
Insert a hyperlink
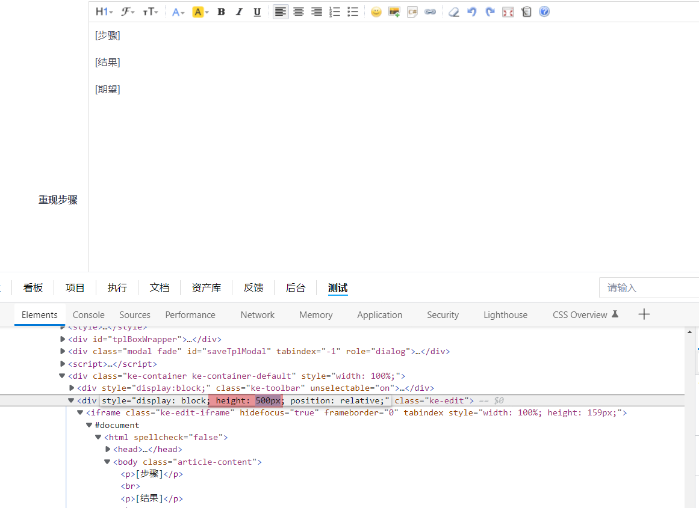click(x=430, y=12)
